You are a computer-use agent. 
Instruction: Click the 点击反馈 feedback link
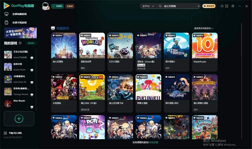(x=154, y=142)
